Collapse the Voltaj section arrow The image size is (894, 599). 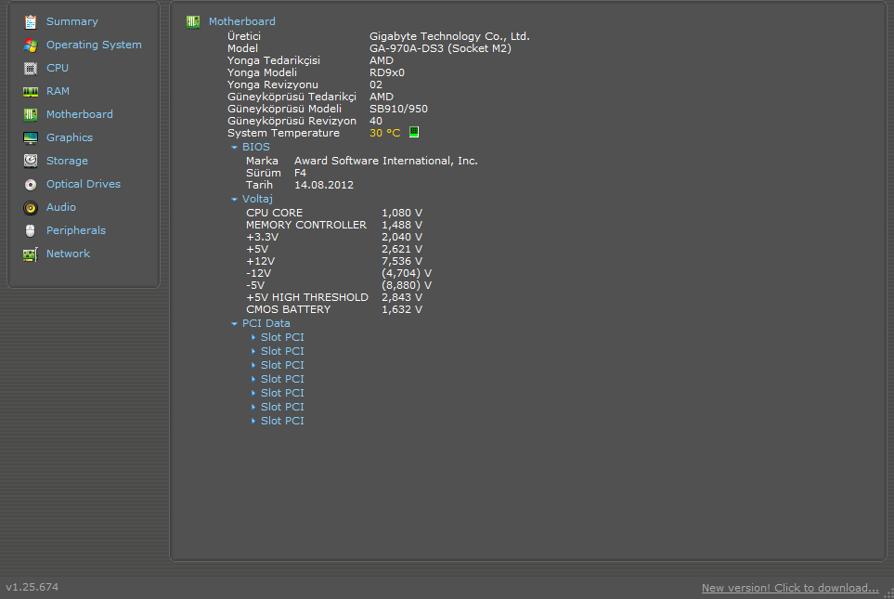click(x=234, y=199)
